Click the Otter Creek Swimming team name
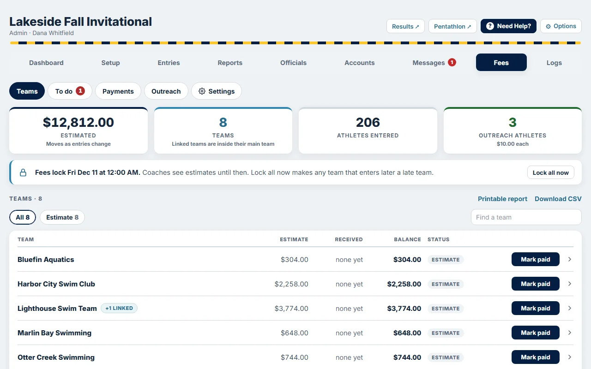 tap(56, 357)
